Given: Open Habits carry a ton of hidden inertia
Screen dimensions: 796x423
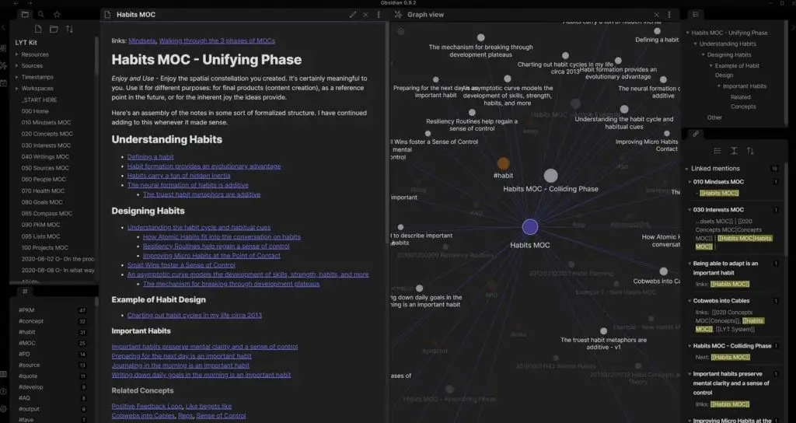Looking at the screenshot, I should coord(179,176).
